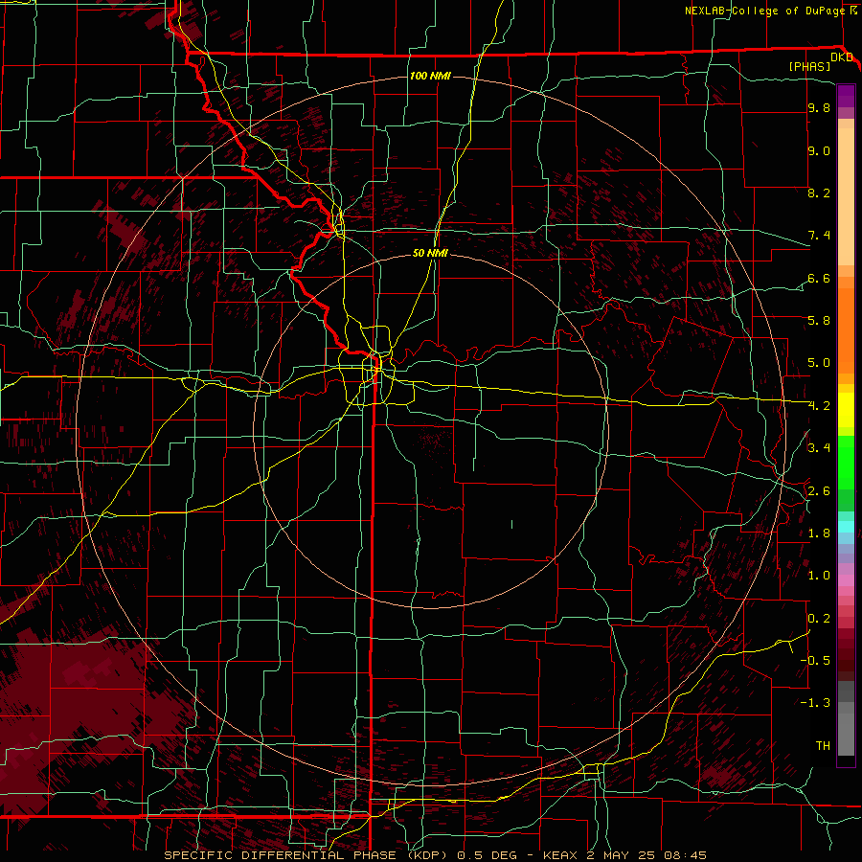Pick the cyan swatch near 1.8
862x862 pixels.
coord(846,527)
